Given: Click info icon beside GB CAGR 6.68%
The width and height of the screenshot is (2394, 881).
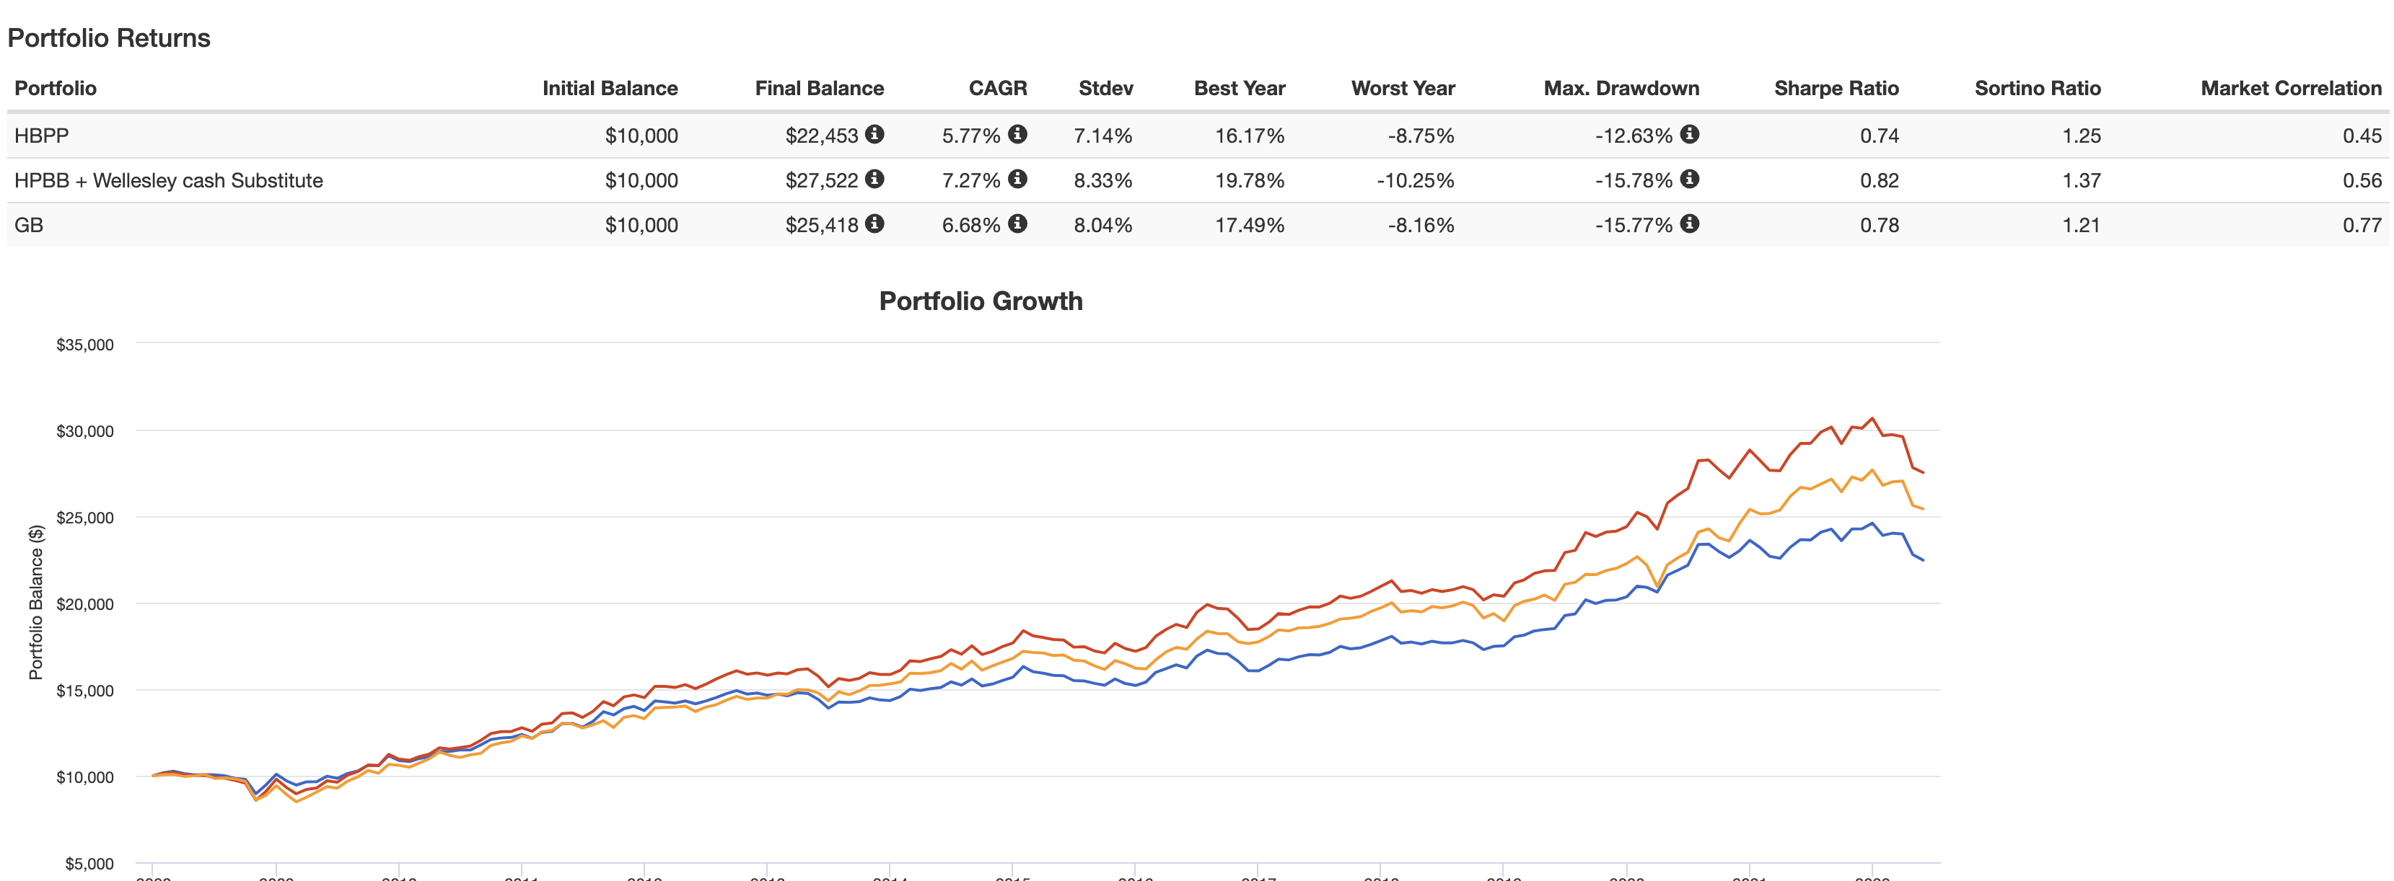Looking at the screenshot, I should [x=1017, y=223].
